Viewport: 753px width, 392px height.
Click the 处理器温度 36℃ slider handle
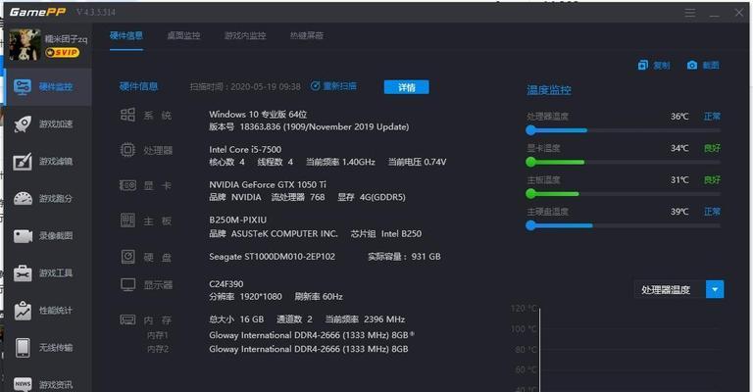(x=530, y=130)
